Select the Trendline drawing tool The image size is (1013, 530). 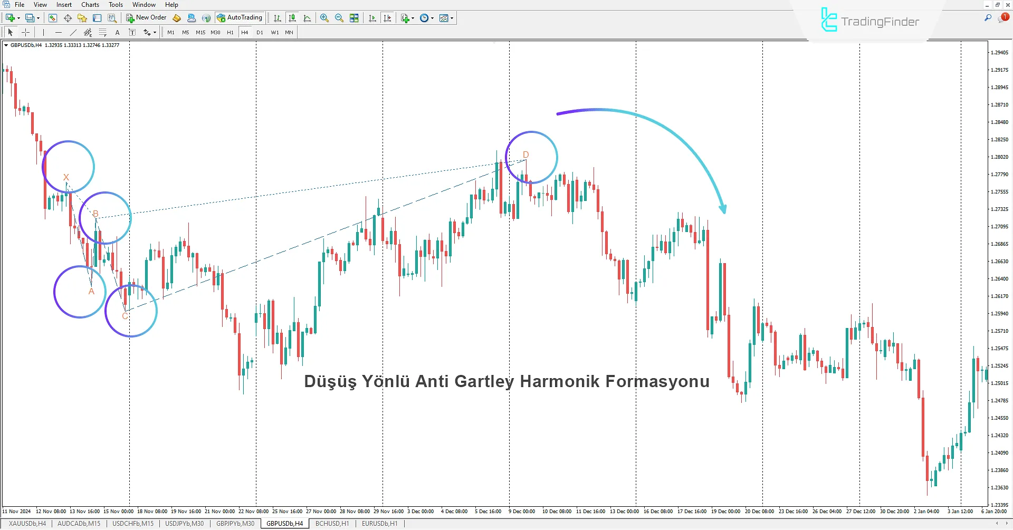tap(73, 32)
